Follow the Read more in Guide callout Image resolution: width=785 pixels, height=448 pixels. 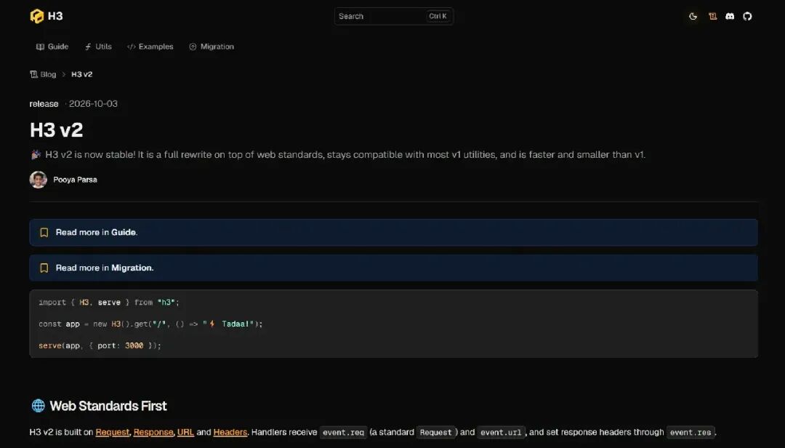[393, 233]
